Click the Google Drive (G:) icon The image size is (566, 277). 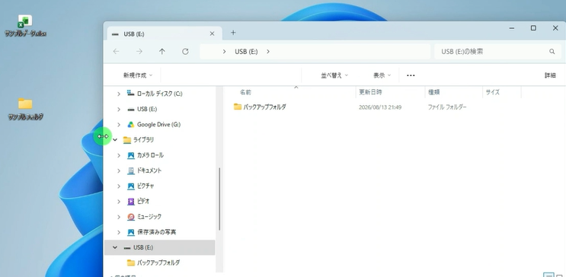click(x=131, y=125)
